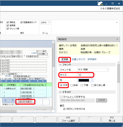This screenshot has height=127, width=123.
Task: Click the black color swatch
Action: point(84,80)
